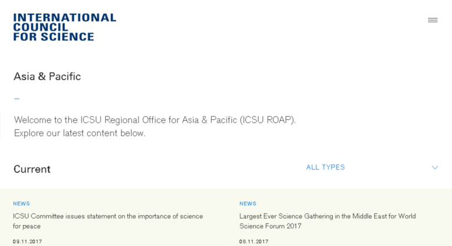Click the 09.11.2017 date on the first card
This screenshot has height=246, width=452.
click(27, 241)
